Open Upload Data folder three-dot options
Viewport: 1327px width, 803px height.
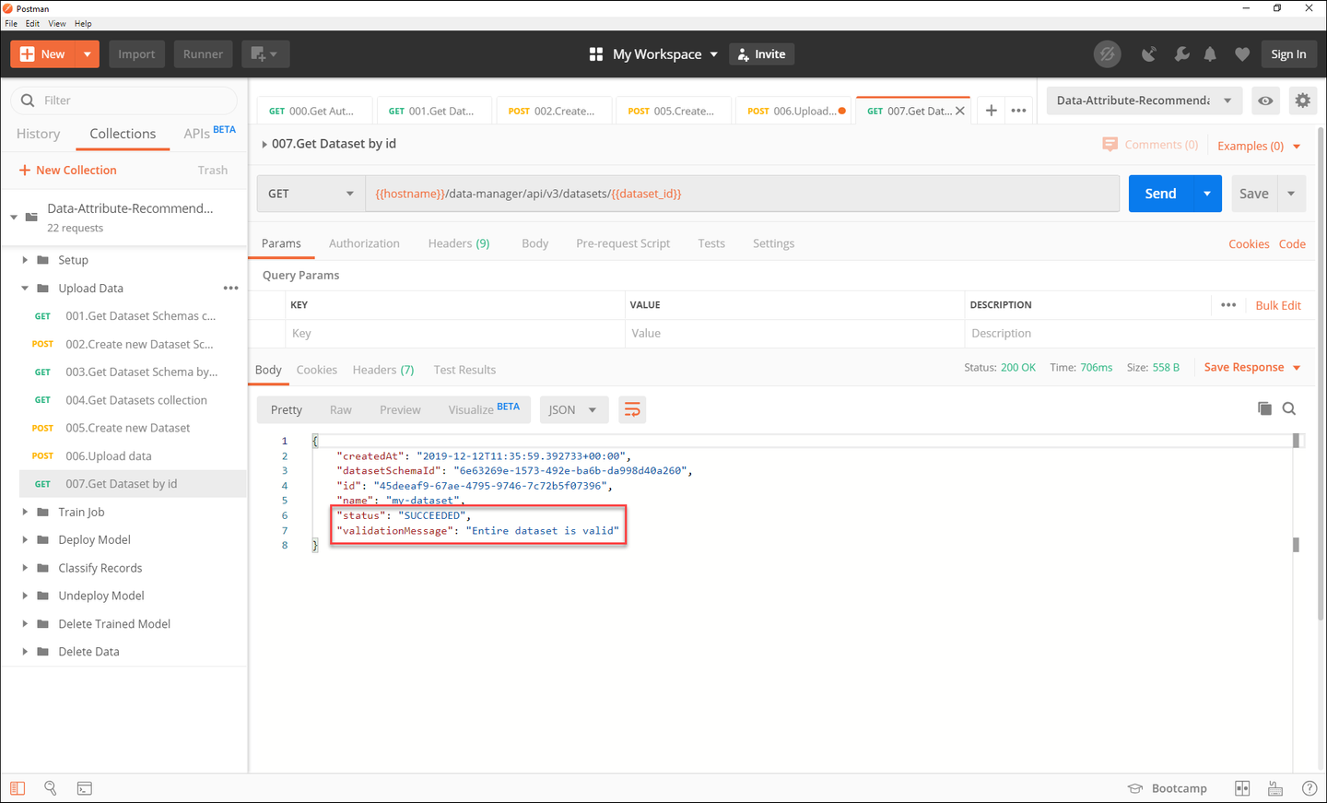click(x=230, y=288)
